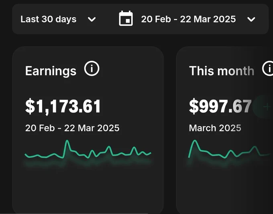Click the date subtitle under earnings total
This screenshot has height=214, width=273.
click(72, 128)
